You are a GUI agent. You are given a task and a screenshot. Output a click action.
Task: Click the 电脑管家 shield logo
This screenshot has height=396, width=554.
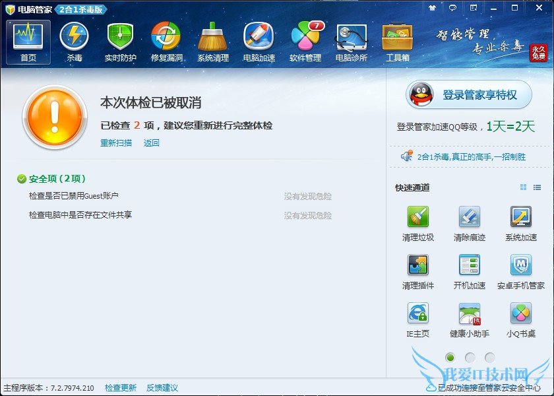(10, 9)
